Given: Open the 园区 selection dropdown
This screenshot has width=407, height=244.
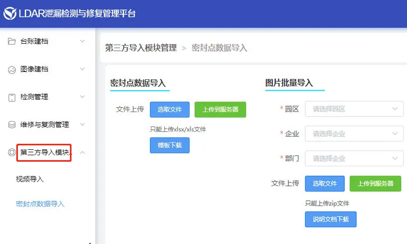Looking at the screenshot, I should (354, 109).
